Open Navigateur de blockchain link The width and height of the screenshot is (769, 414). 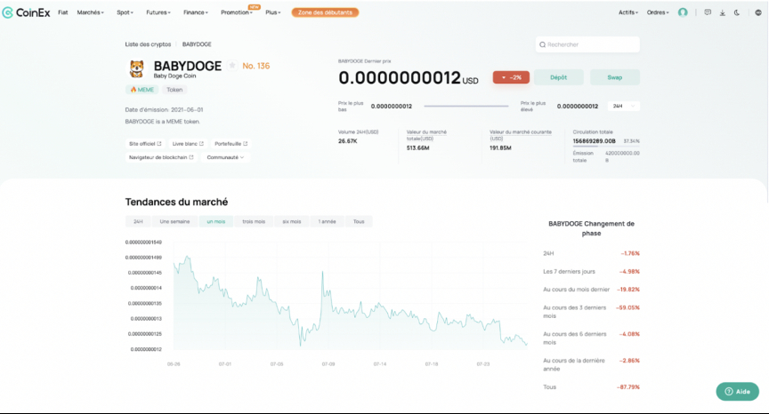tap(161, 157)
